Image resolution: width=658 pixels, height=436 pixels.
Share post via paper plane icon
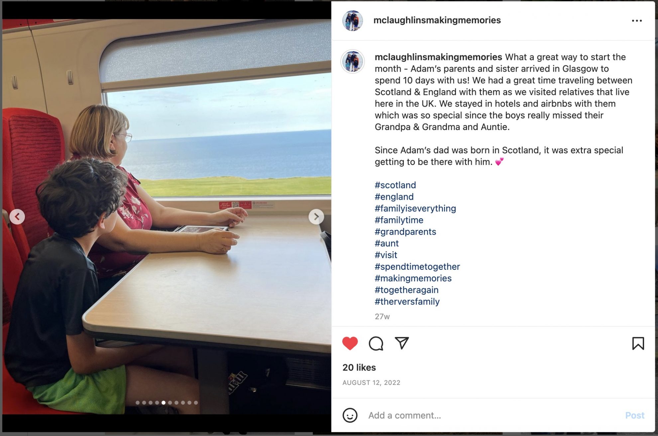[x=401, y=343]
